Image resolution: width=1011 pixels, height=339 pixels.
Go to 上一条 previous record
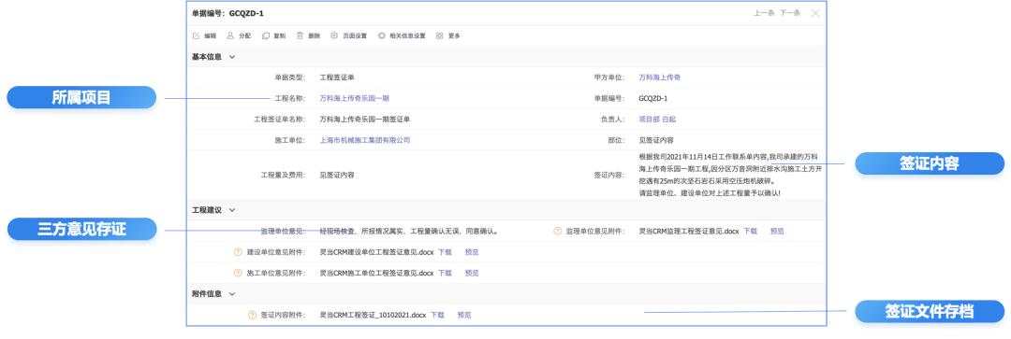pyautogui.click(x=764, y=13)
